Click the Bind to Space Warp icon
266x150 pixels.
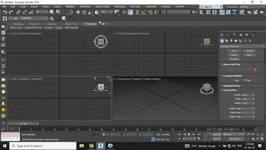coord(31,12)
